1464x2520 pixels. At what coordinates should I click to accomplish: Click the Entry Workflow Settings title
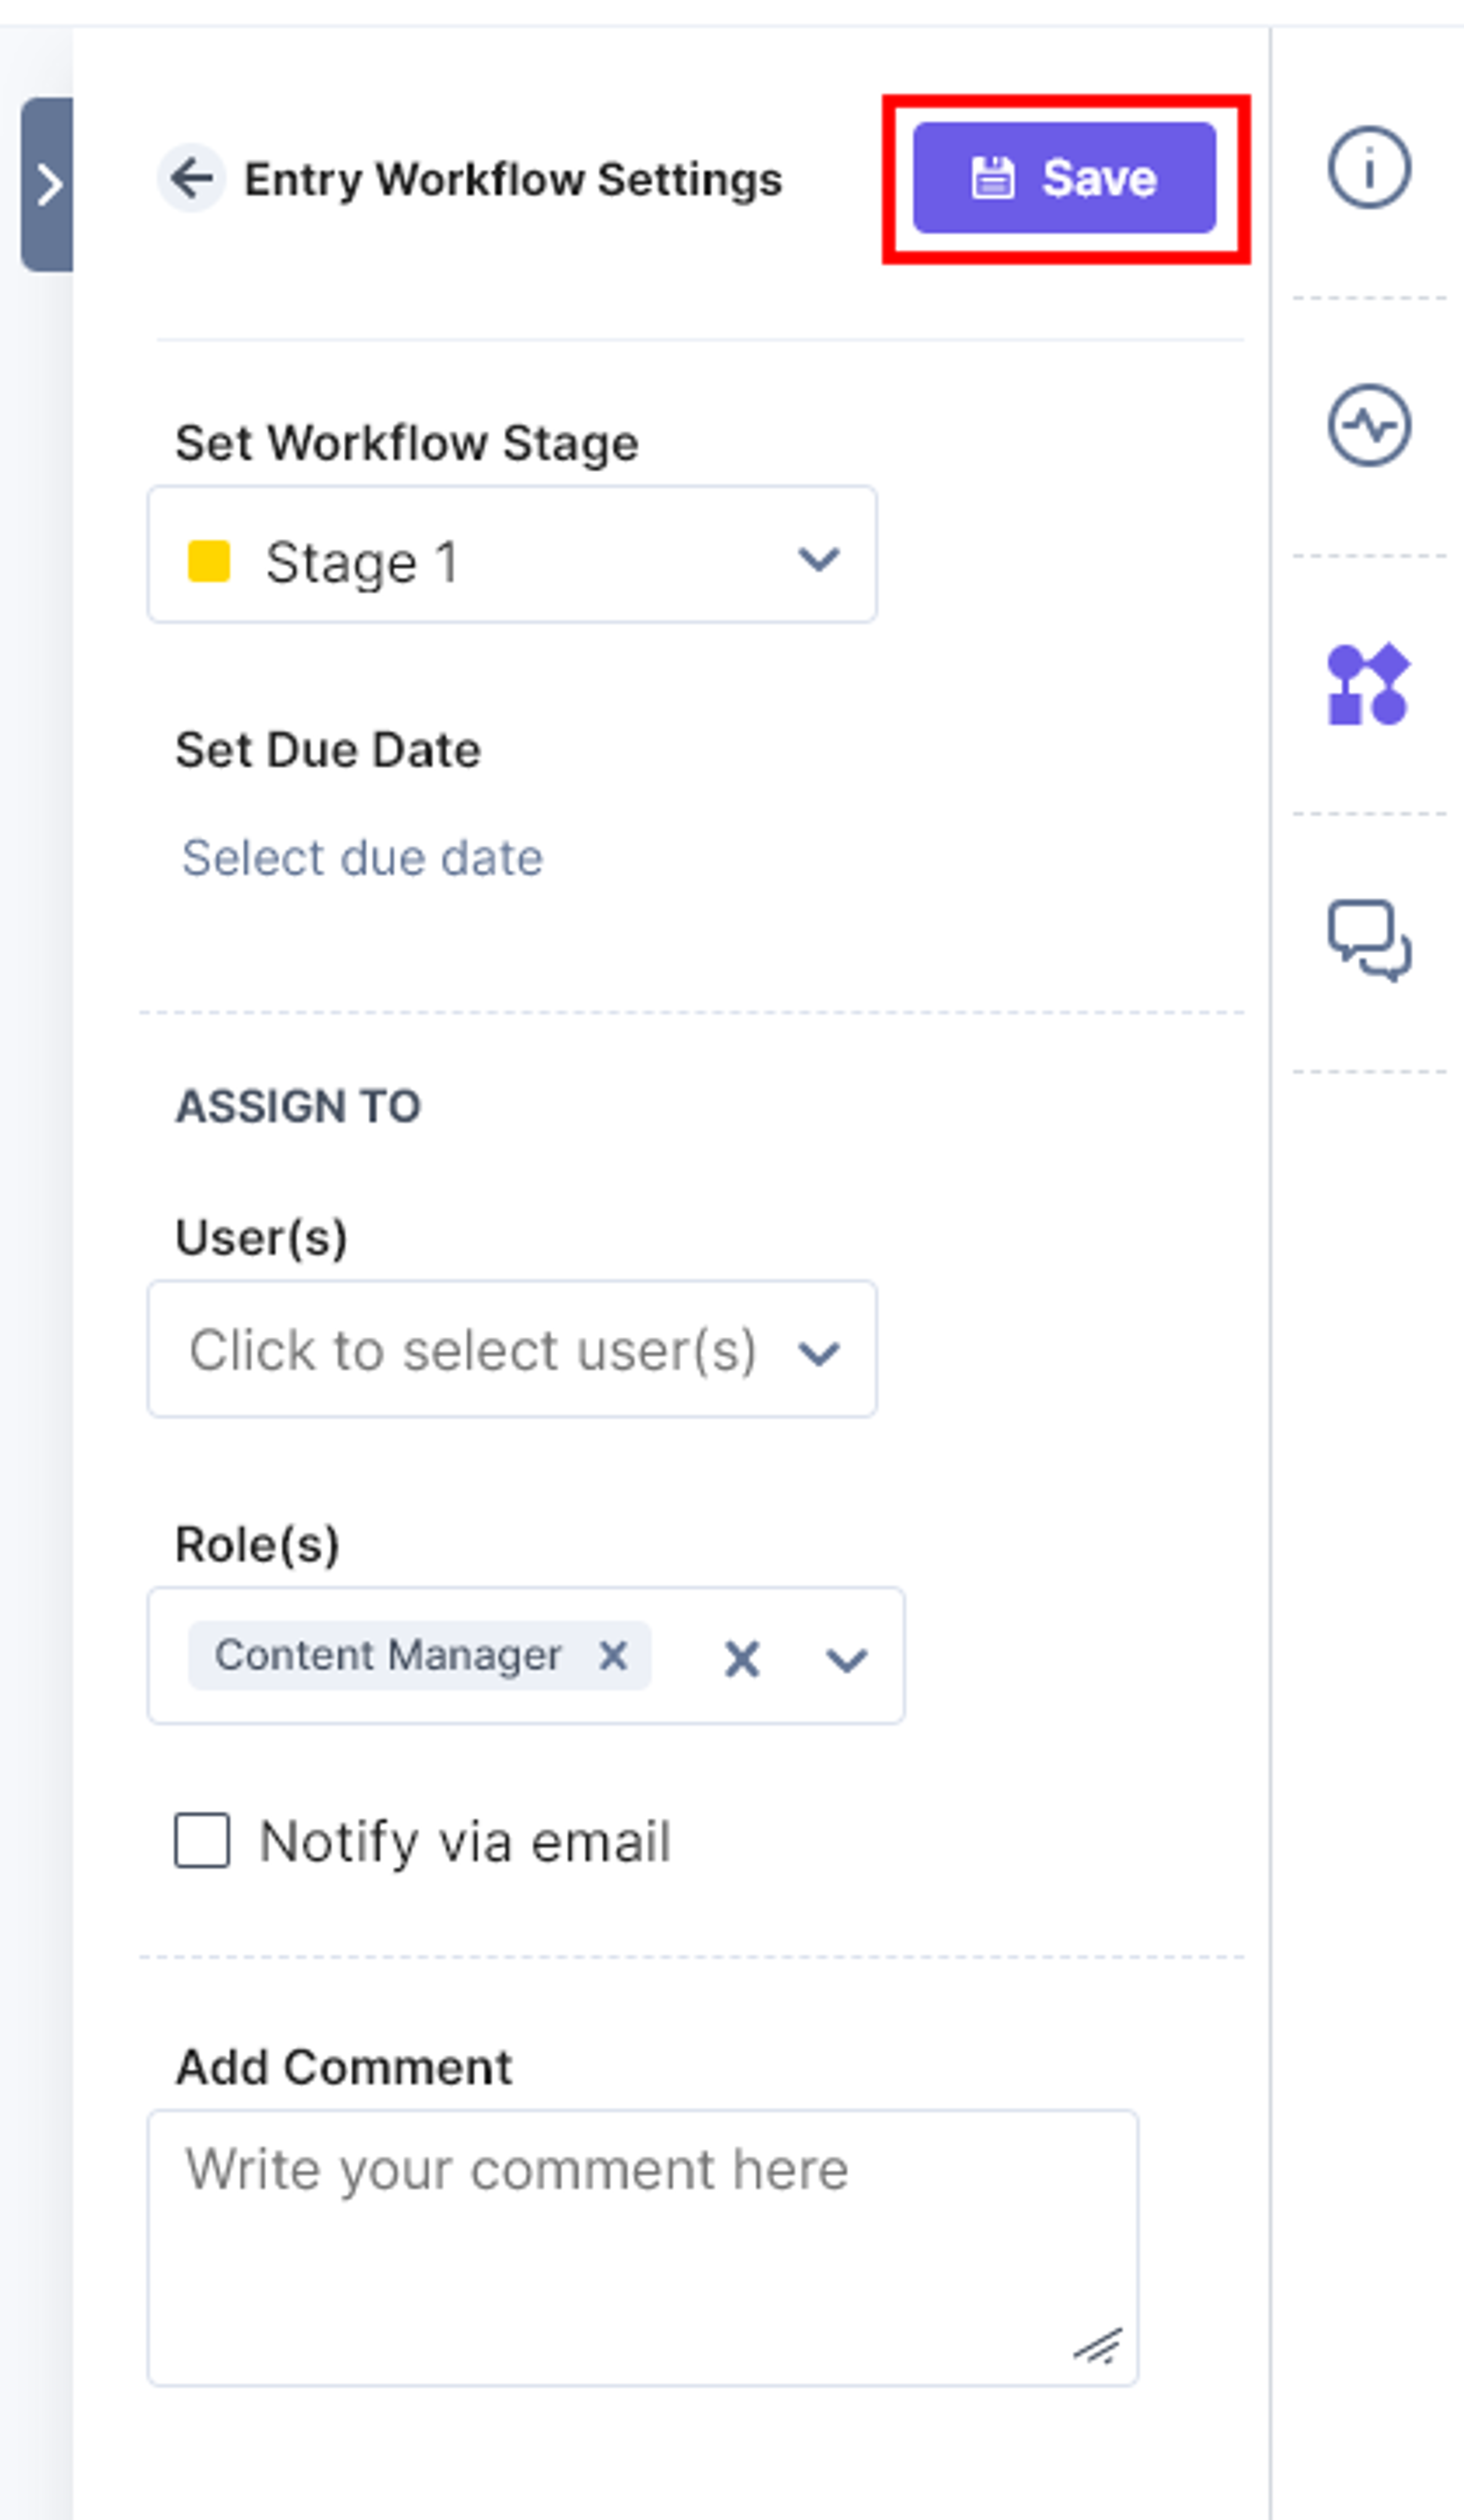(x=513, y=180)
